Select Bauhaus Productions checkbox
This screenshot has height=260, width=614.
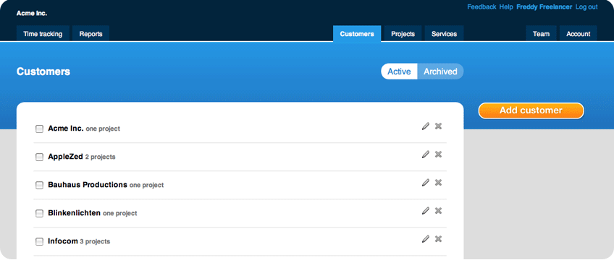(39, 185)
